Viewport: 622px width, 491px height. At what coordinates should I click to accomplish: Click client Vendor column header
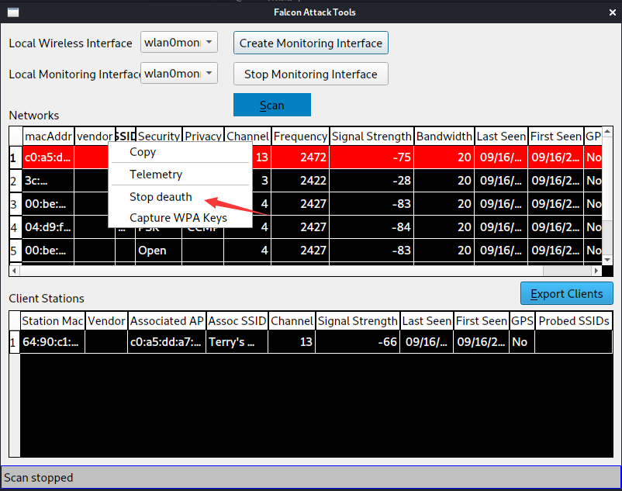(106, 320)
